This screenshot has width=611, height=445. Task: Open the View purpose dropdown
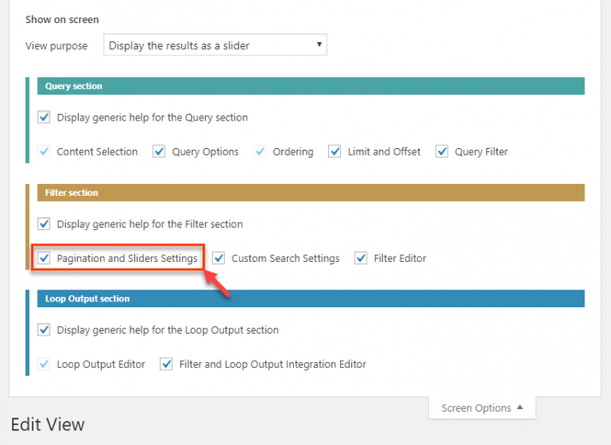click(x=214, y=44)
